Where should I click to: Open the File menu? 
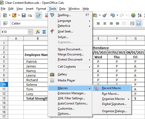point(3,9)
